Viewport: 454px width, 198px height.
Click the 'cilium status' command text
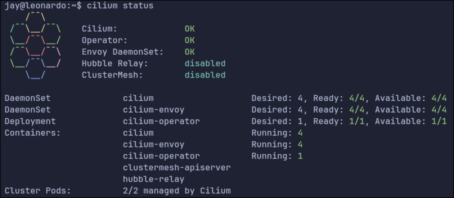(120, 6)
